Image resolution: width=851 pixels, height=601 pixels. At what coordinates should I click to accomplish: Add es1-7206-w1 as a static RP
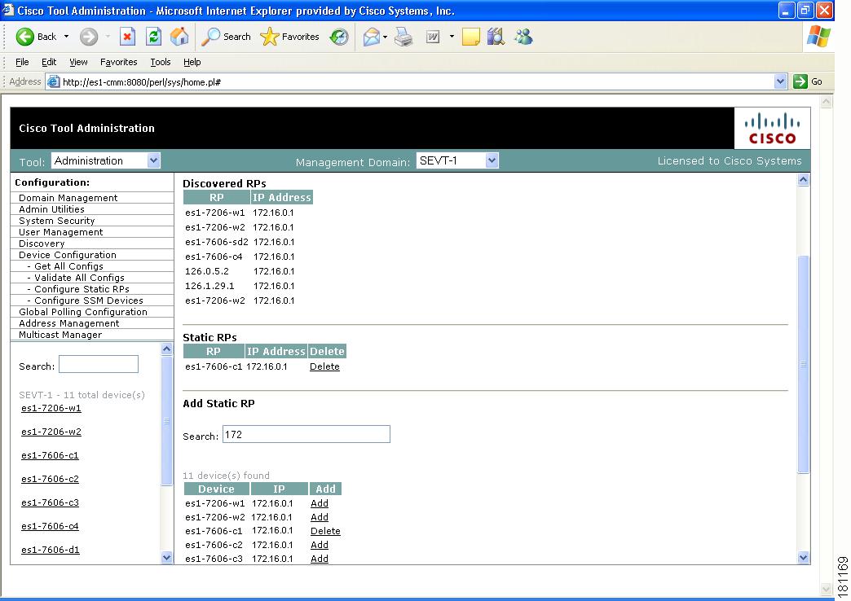point(320,503)
